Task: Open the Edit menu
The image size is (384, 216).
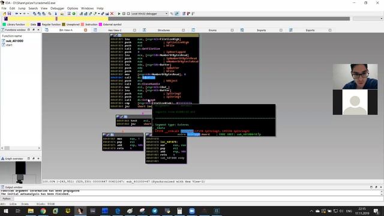Action: click(12, 8)
